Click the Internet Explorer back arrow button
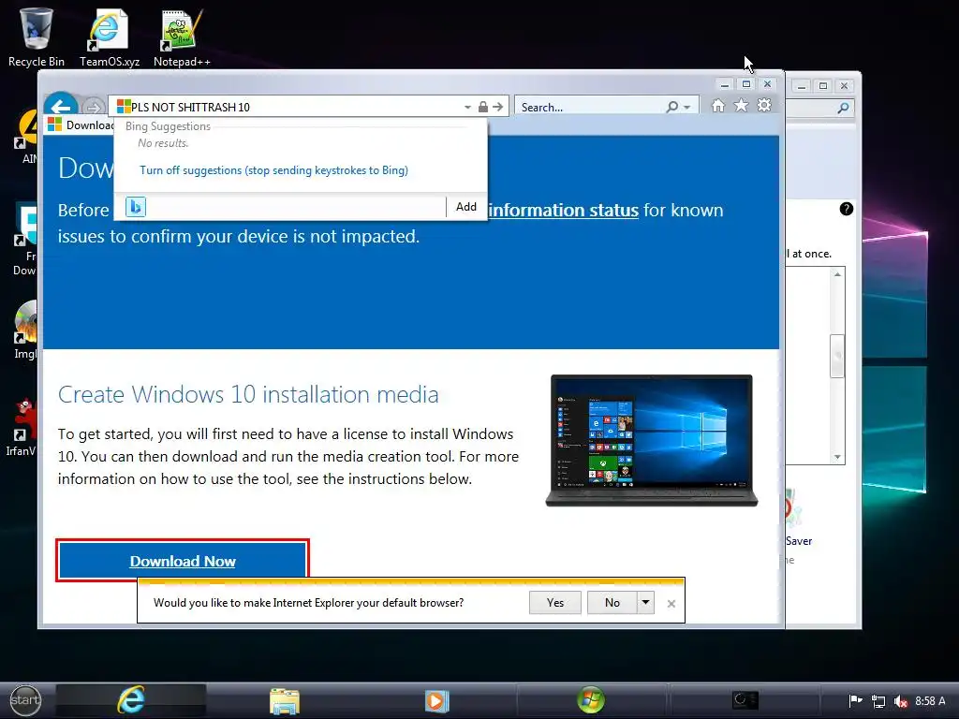This screenshot has height=719, width=959. [x=61, y=107]
